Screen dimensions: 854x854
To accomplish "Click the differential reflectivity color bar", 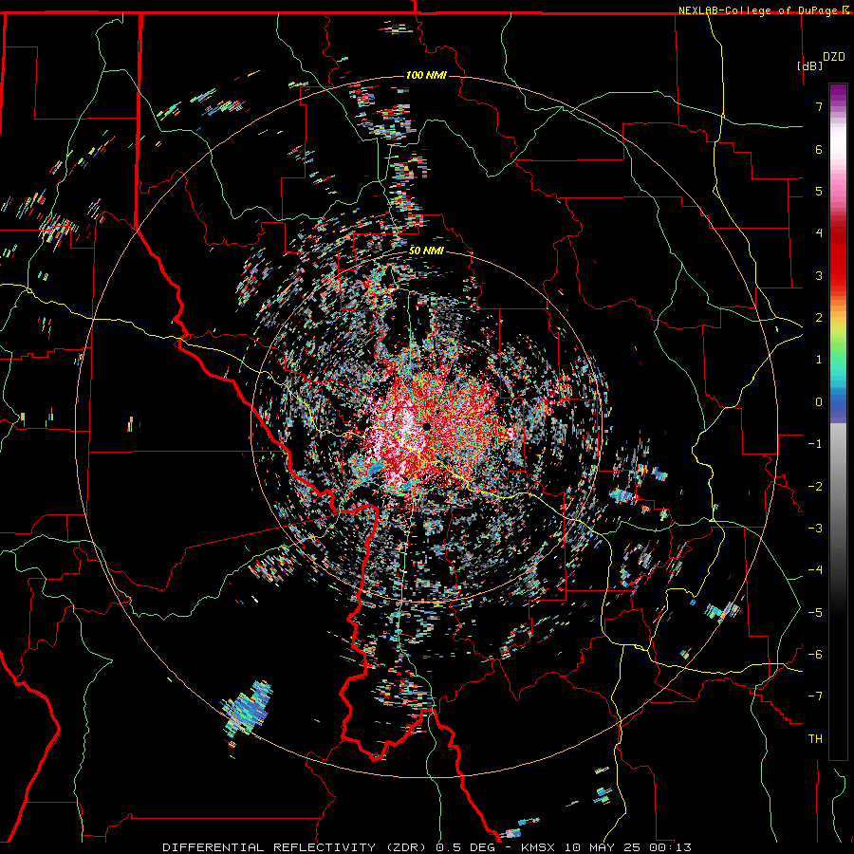I will coord(838,421).
